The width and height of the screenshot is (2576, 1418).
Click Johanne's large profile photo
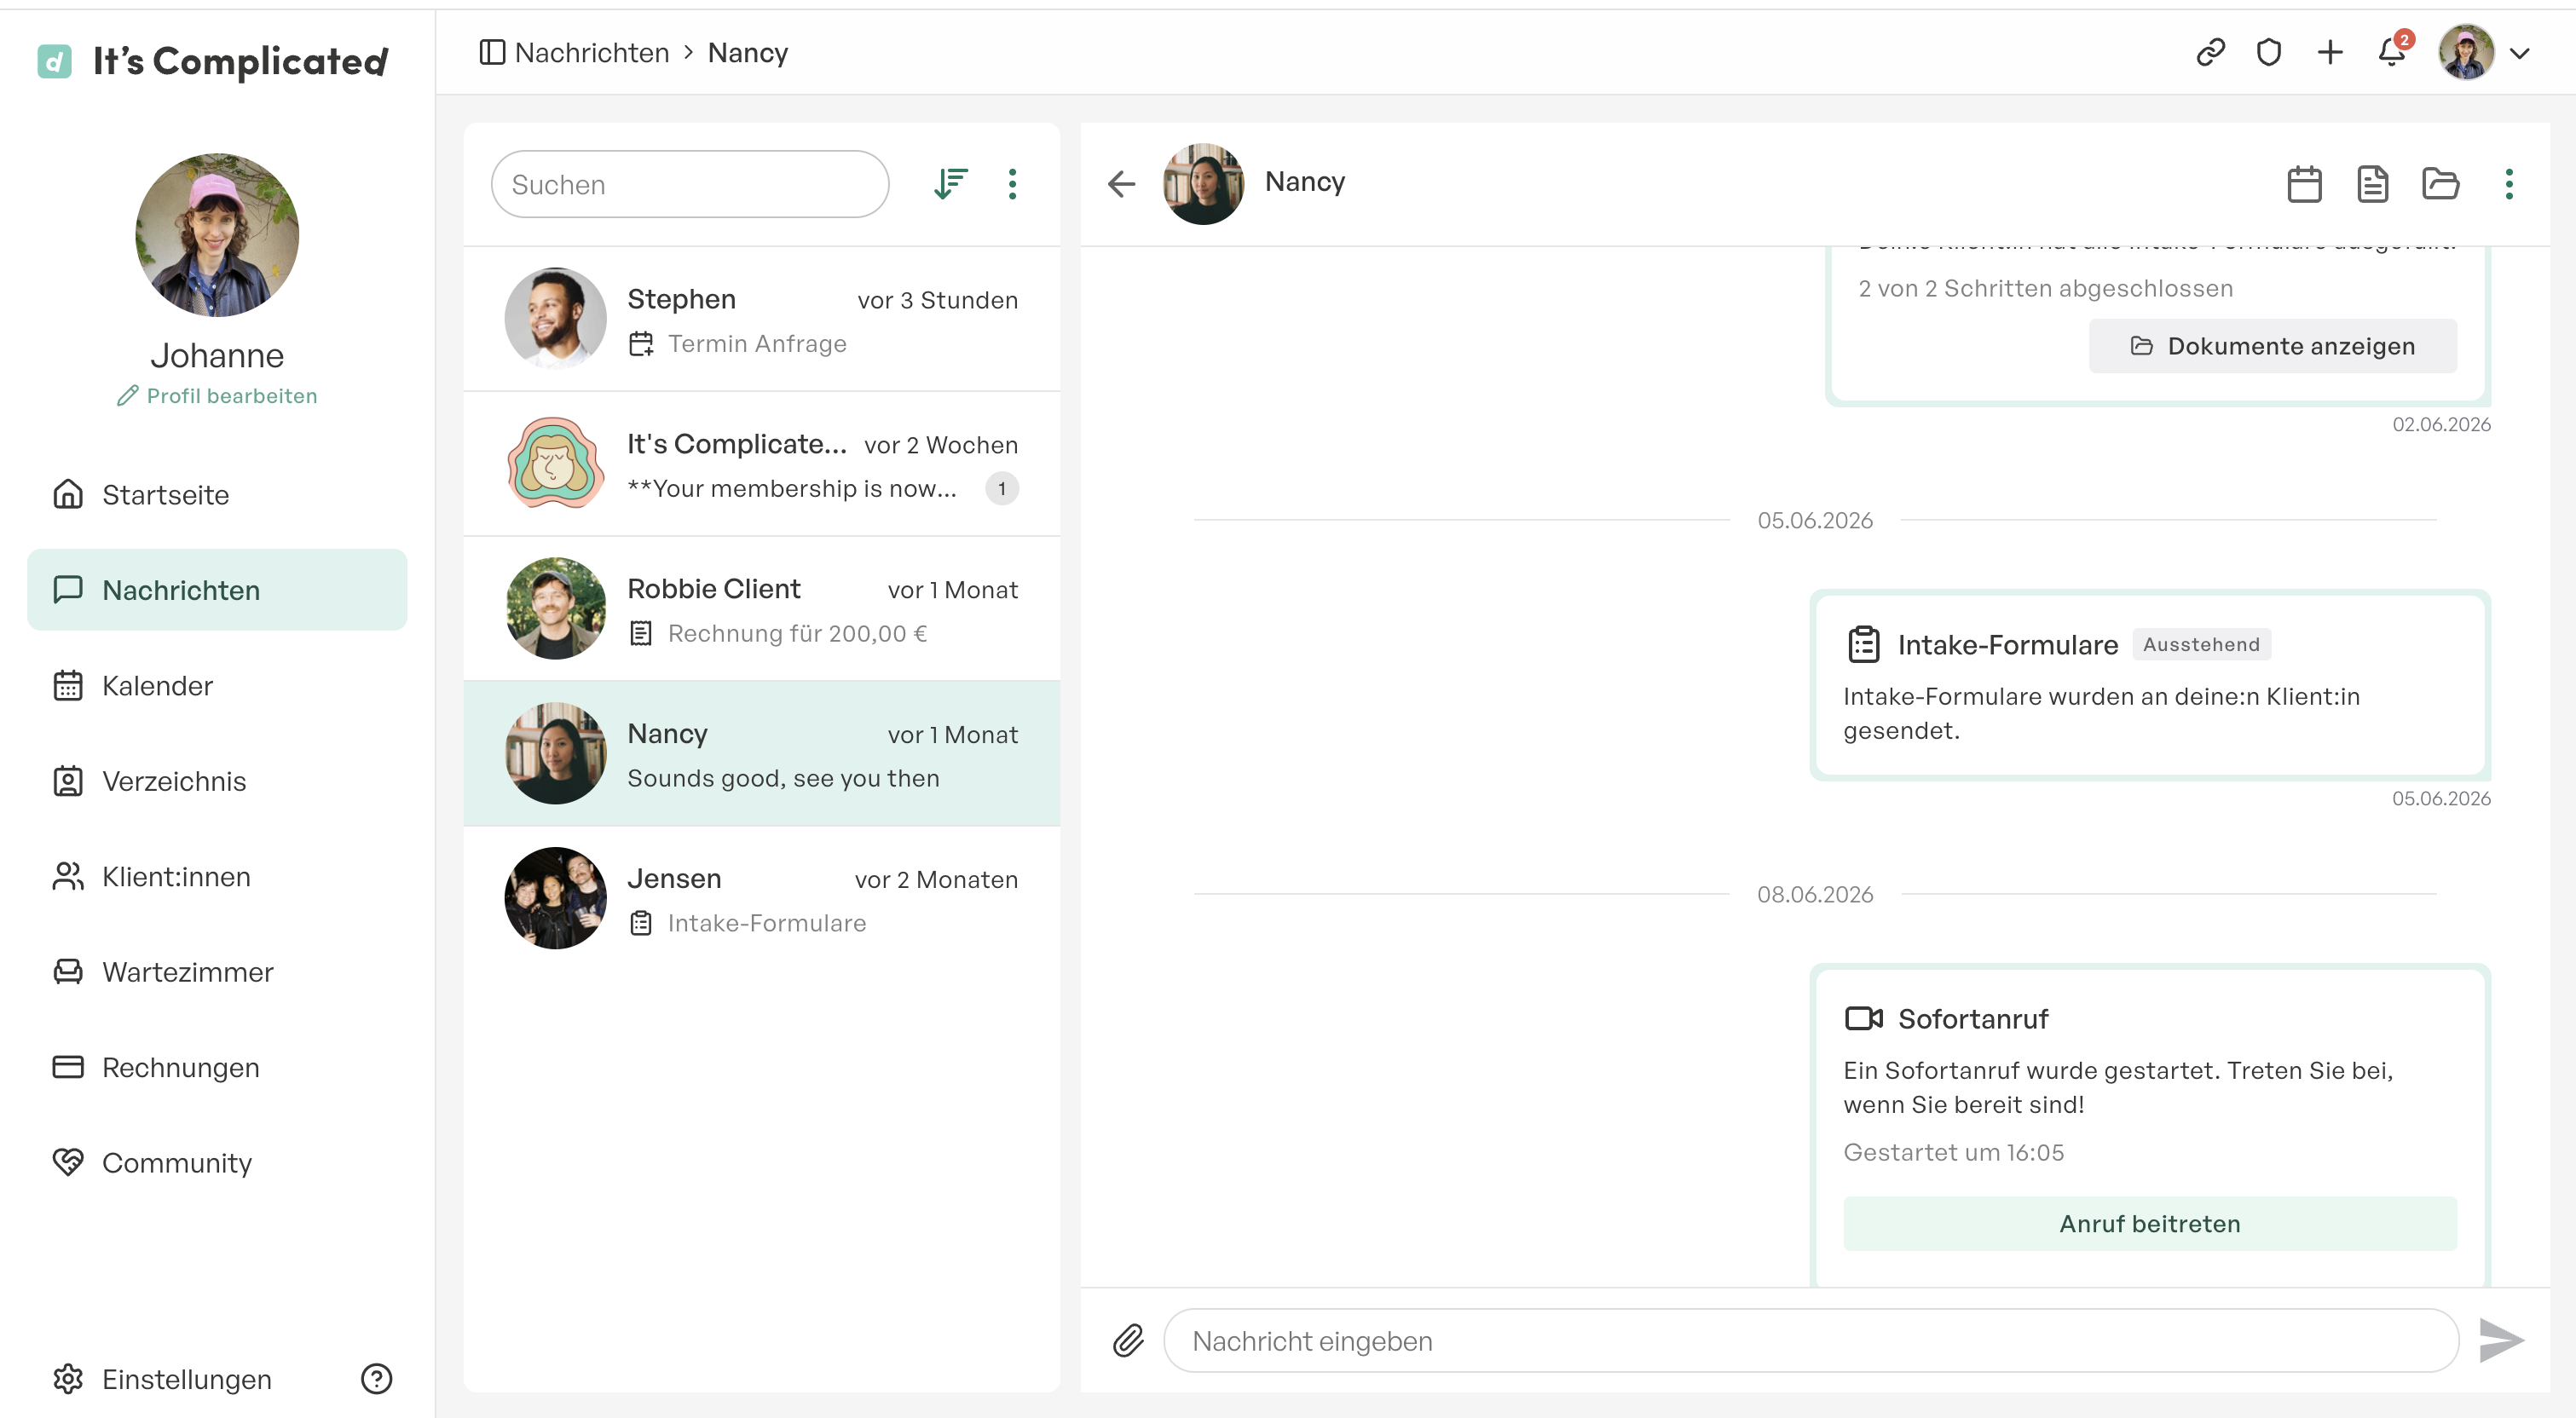(x=217, y=235)
